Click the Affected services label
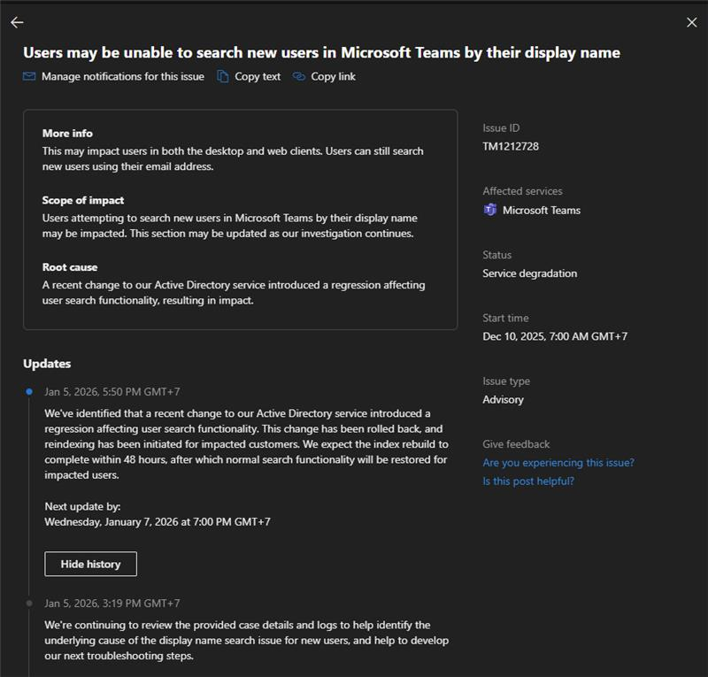 [x=522, y=191]
